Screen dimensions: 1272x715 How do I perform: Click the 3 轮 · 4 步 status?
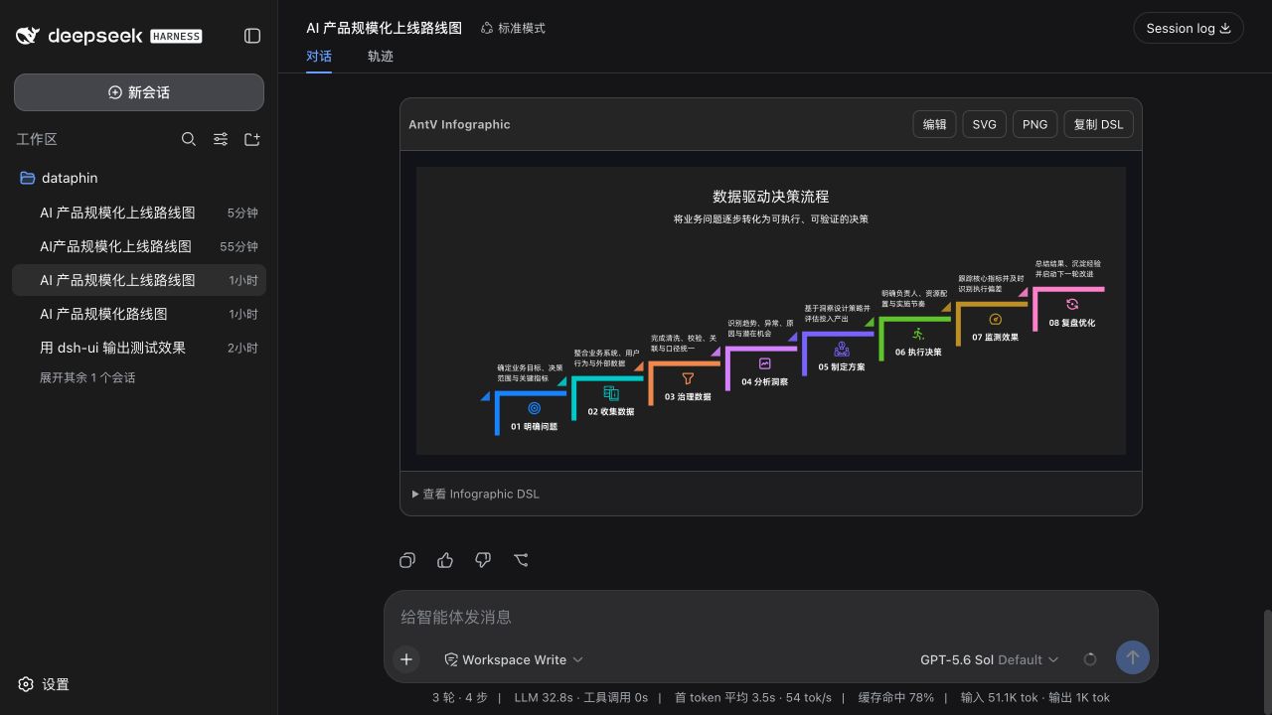[x=460, y=697]
